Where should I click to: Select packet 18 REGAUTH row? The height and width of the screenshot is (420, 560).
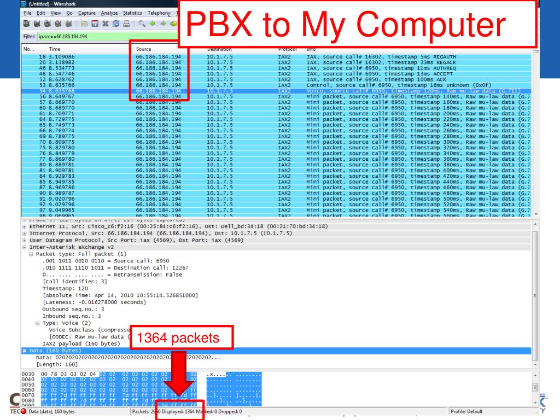[276, 57]
